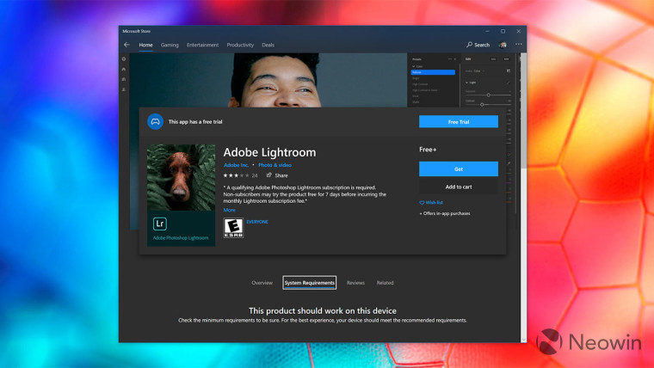This screenshot has height=368, width=654.
Task: Add app to Wish list
Action: point(431,203)
